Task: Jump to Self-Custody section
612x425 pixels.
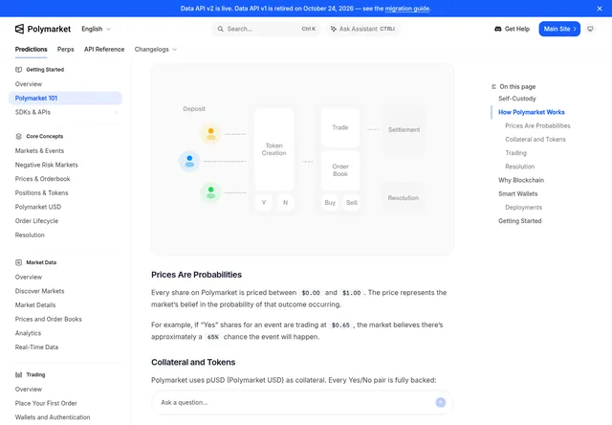Action: 516,99
